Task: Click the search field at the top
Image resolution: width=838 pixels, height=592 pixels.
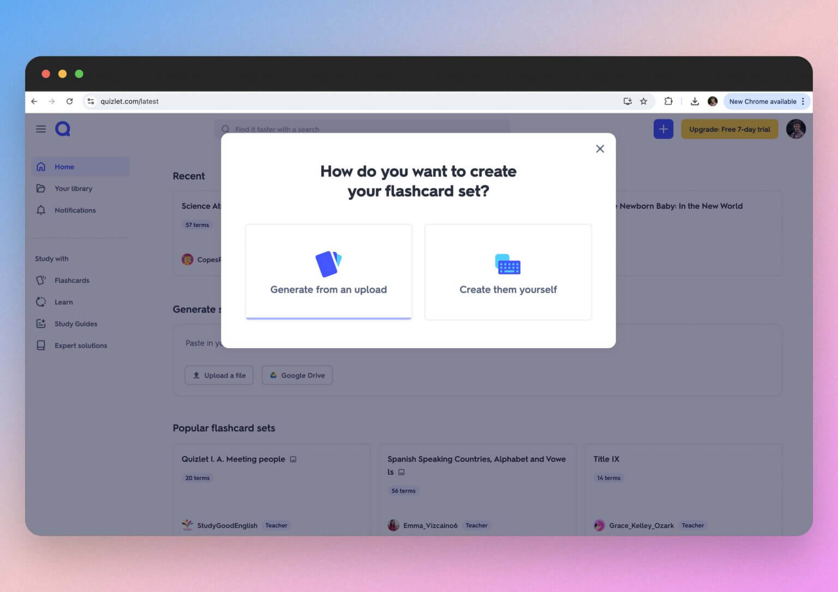Action: pos(362,129)
